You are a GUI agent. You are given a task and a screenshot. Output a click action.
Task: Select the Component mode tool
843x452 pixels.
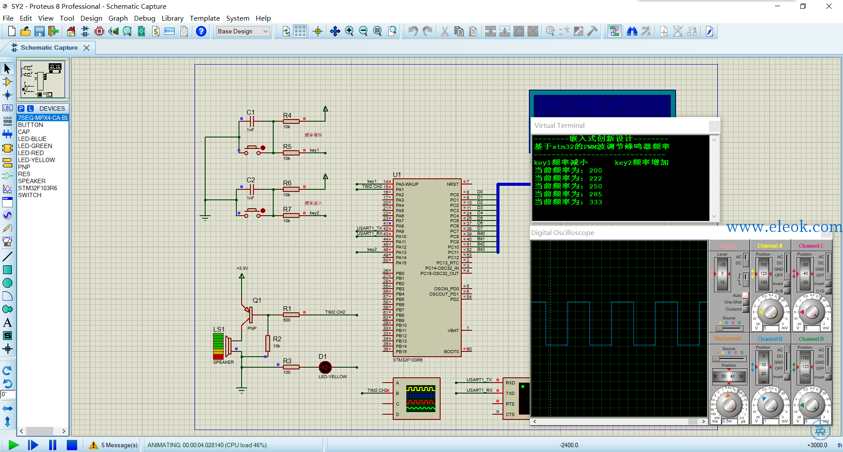coord(7,82)
